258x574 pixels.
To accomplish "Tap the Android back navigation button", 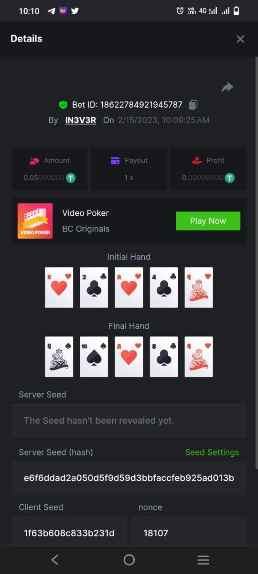I will 55,560.
